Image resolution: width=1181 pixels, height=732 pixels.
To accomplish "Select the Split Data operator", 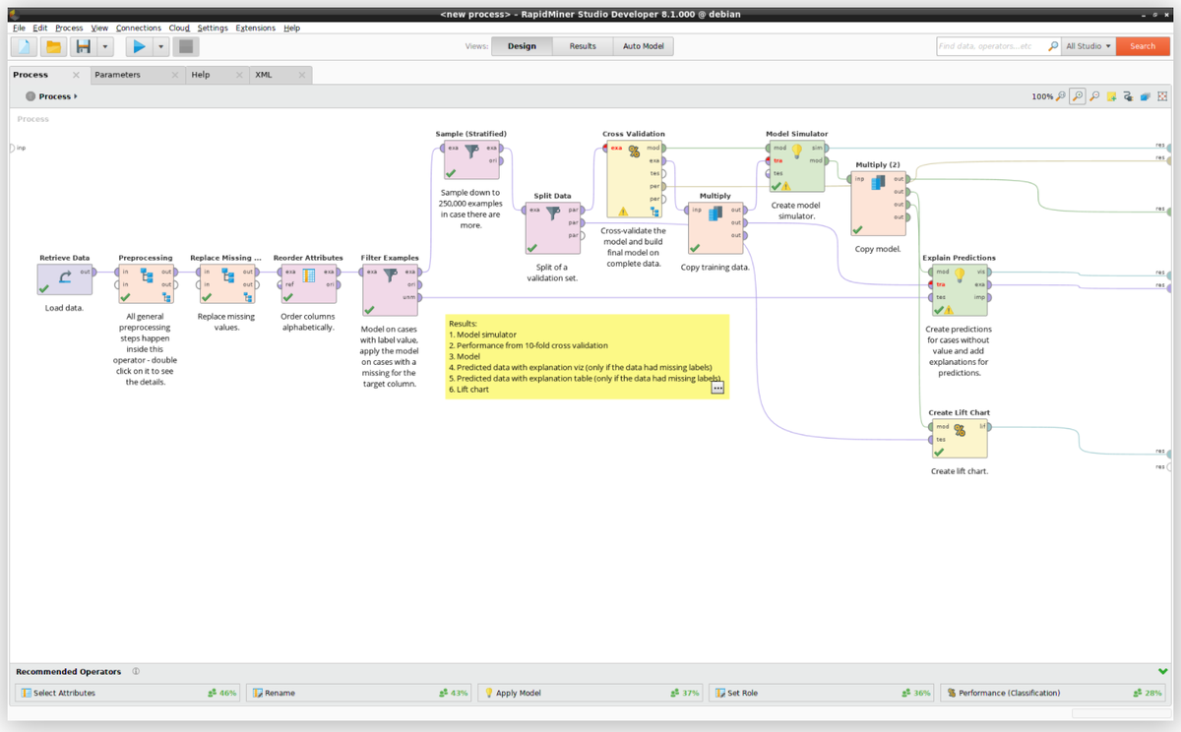I will click(x=552, y=228).
